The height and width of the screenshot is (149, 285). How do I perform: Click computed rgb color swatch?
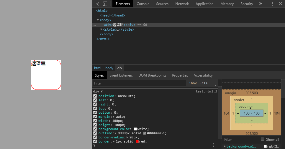(x=265, y=146)
